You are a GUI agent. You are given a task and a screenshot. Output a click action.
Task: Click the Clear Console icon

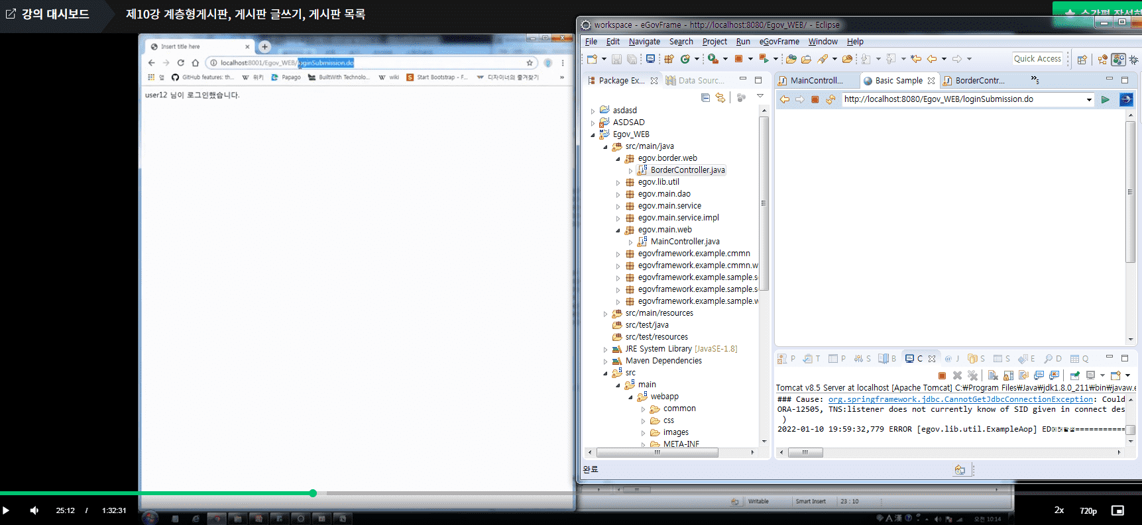[x=993, y=375]
